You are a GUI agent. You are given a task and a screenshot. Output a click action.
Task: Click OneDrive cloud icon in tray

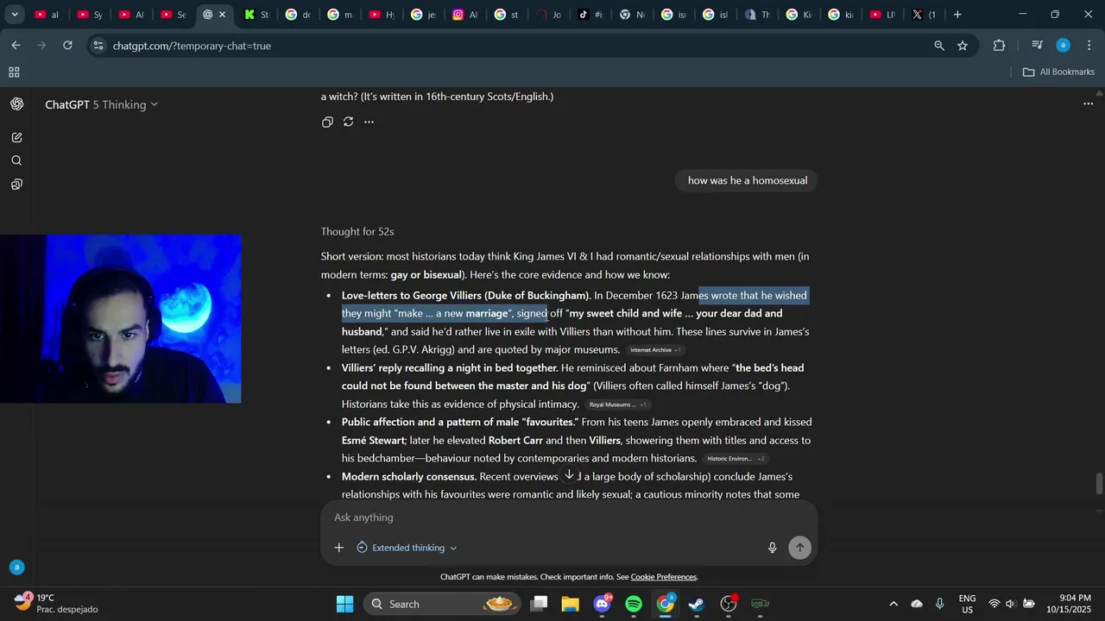917,604
